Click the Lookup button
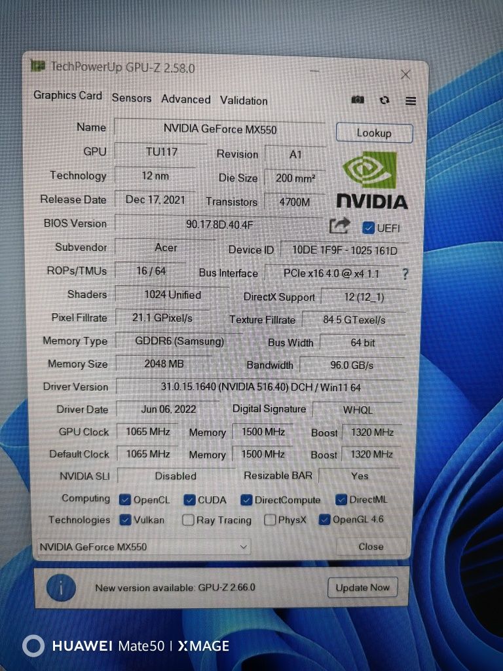This screenshot has width=503, height=671. (374, 133)
